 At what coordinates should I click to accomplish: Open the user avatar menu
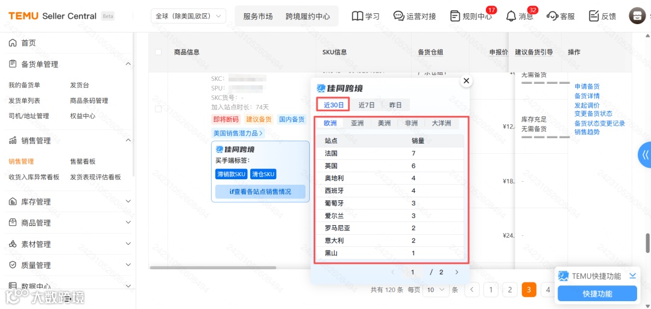637,16
